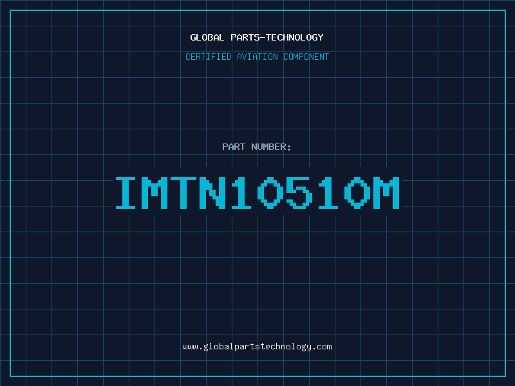Click the .com ending of the website address
The image size is (515, 386).
[x=322, y=347]
